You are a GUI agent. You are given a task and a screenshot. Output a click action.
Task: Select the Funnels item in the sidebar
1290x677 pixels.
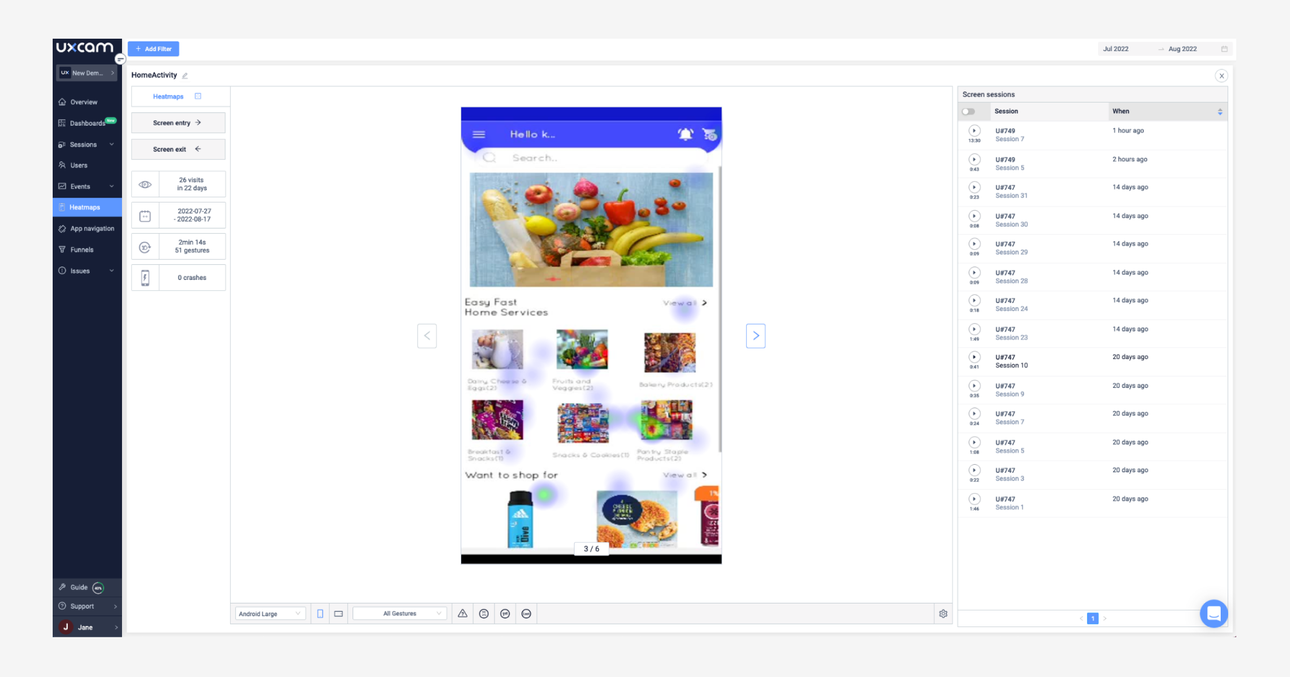[82, 249]
